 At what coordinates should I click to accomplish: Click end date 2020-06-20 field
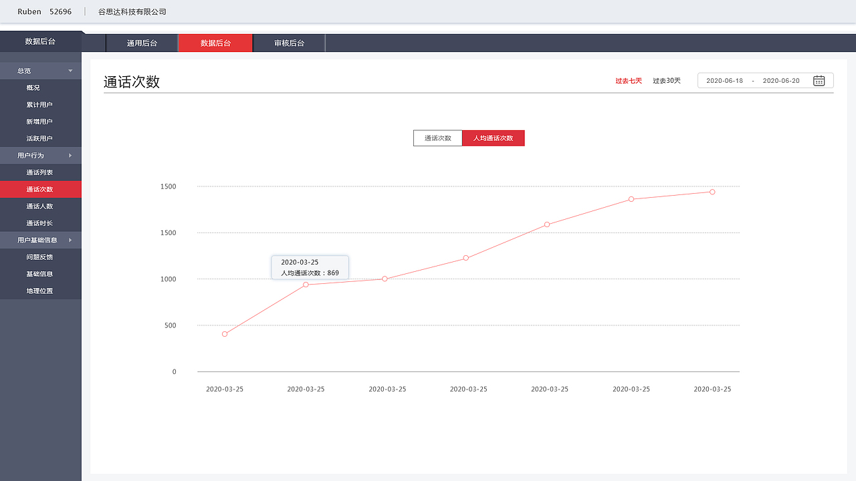click(781, 81)
